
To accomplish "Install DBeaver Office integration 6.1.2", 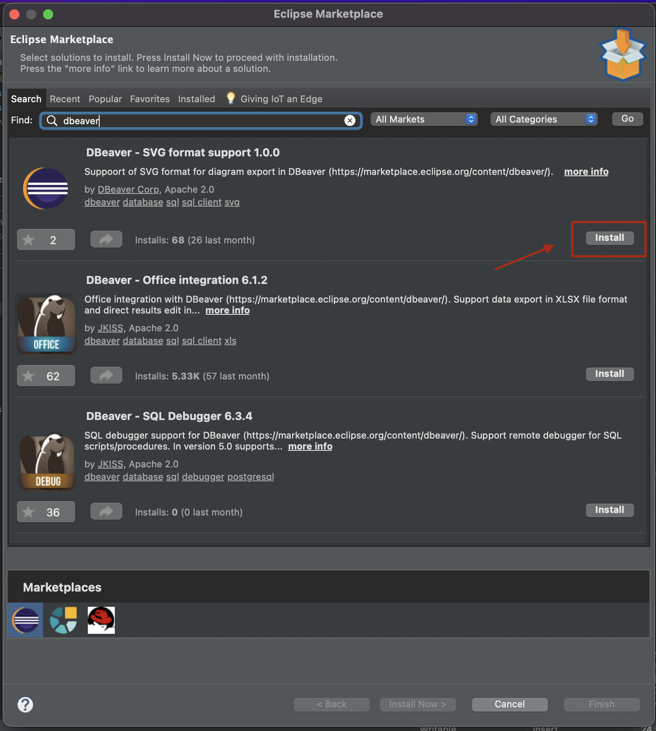I will [610, 374].
